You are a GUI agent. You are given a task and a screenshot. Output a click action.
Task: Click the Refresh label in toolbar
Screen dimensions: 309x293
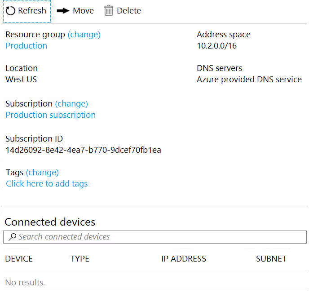coord(32,11)
